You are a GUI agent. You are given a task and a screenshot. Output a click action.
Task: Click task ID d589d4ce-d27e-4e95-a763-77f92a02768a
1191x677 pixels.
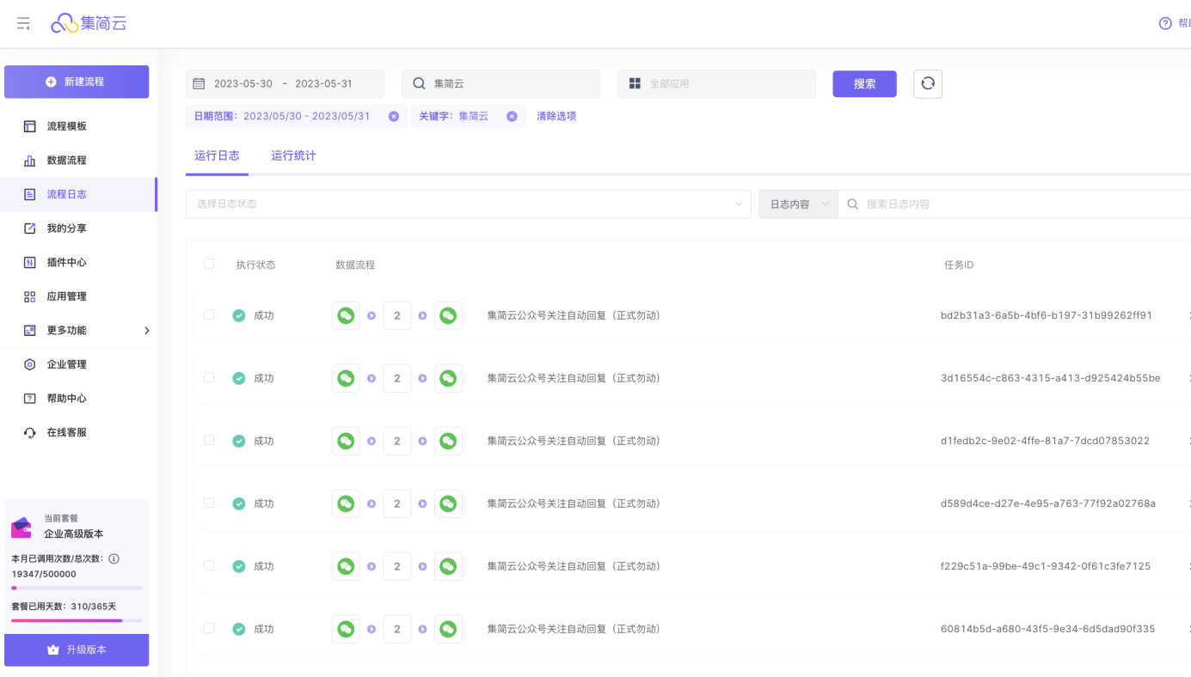click(x=1048, y=503)
